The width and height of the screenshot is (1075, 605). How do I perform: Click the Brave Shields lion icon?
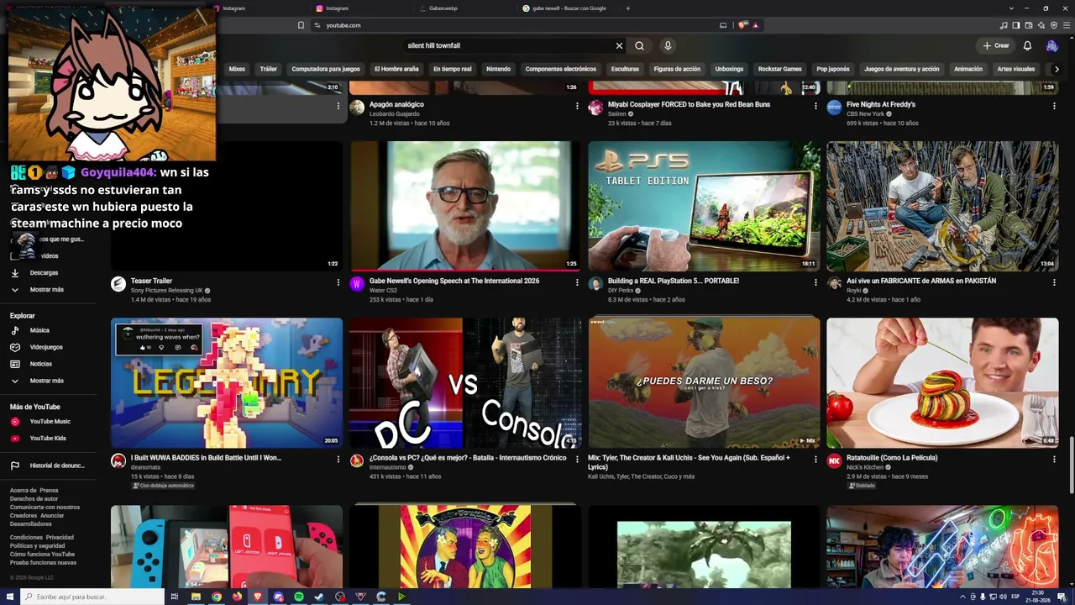742,25
